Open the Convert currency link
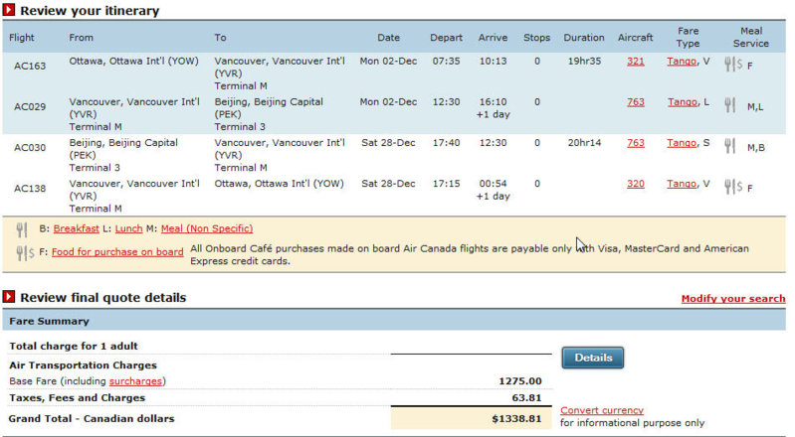Viewport: 795px width, 437px height. pos(601,410)
